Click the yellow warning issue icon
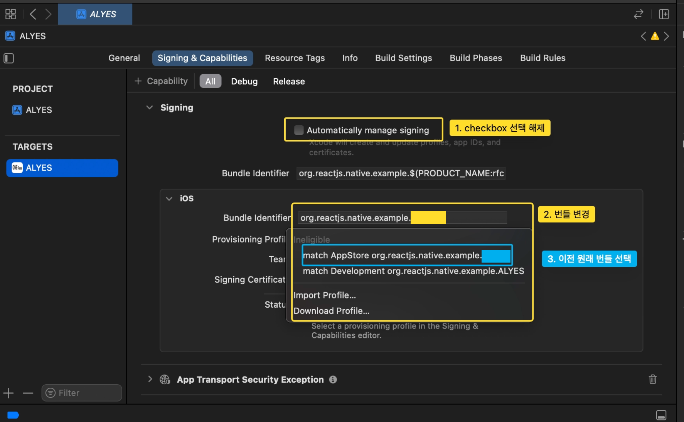Screen dimensions: 684x422 pyautogui.click(x=655, y=36)
